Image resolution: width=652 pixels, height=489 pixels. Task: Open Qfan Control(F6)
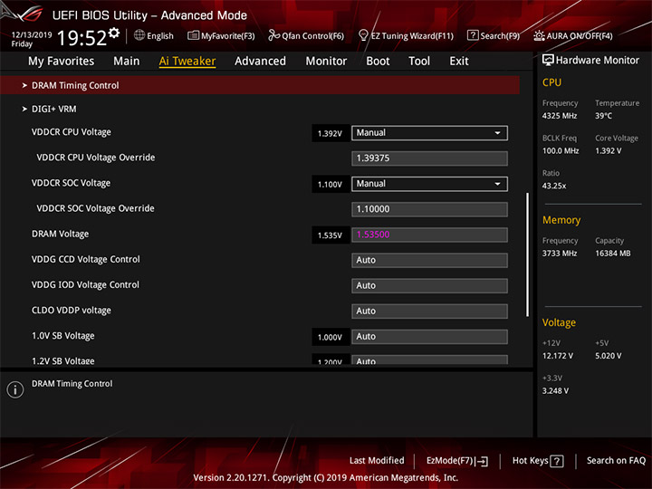coord(306,35)
